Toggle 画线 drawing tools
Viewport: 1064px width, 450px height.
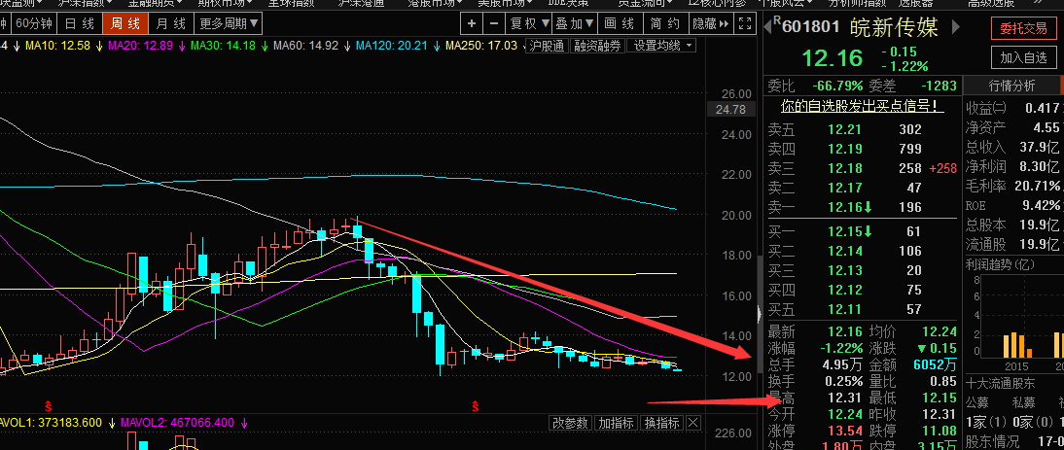pos(620,23)
